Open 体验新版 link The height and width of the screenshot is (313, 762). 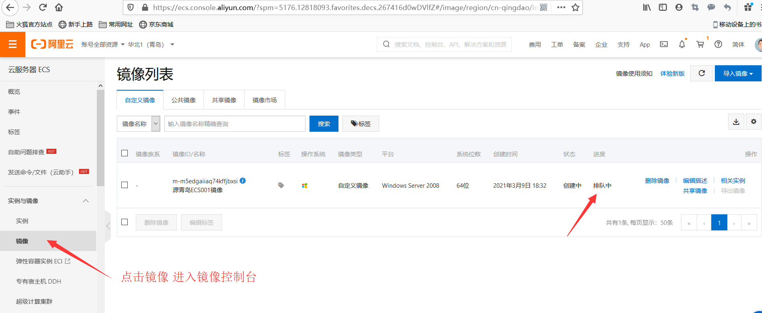(x=673, y=73)
